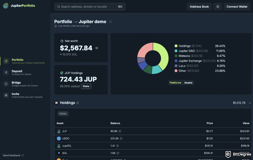This screenshot has width=253, height=160.
Task: Click the Meteora legend color dot
Action: pos(176,56)
